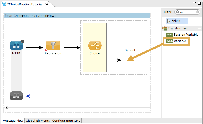This screenshot has height=124, width=203.
Task: Click the gray HTTP response icon
Action: 16,96
